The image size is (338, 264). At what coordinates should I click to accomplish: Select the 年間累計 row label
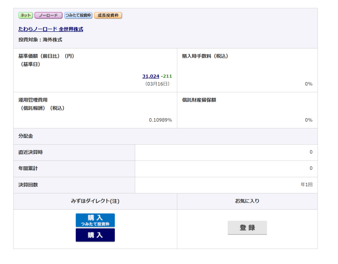pos(28,169)
